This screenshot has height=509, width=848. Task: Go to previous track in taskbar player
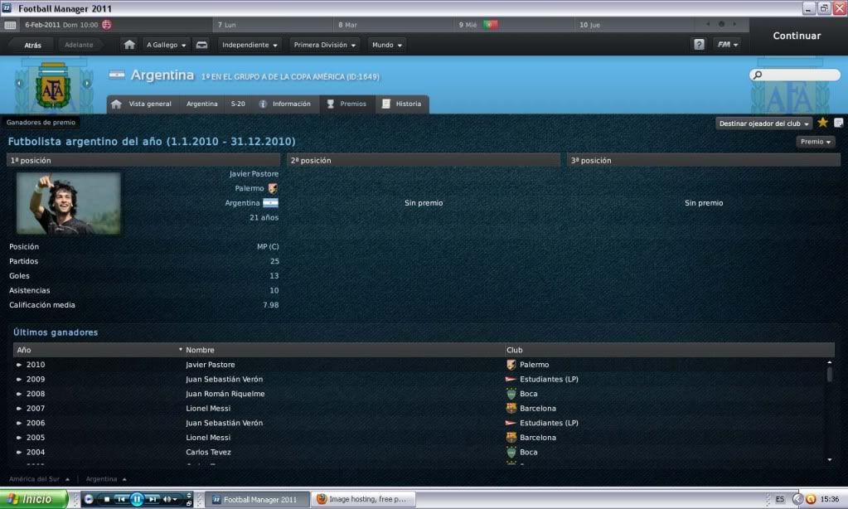coord(121,499)
